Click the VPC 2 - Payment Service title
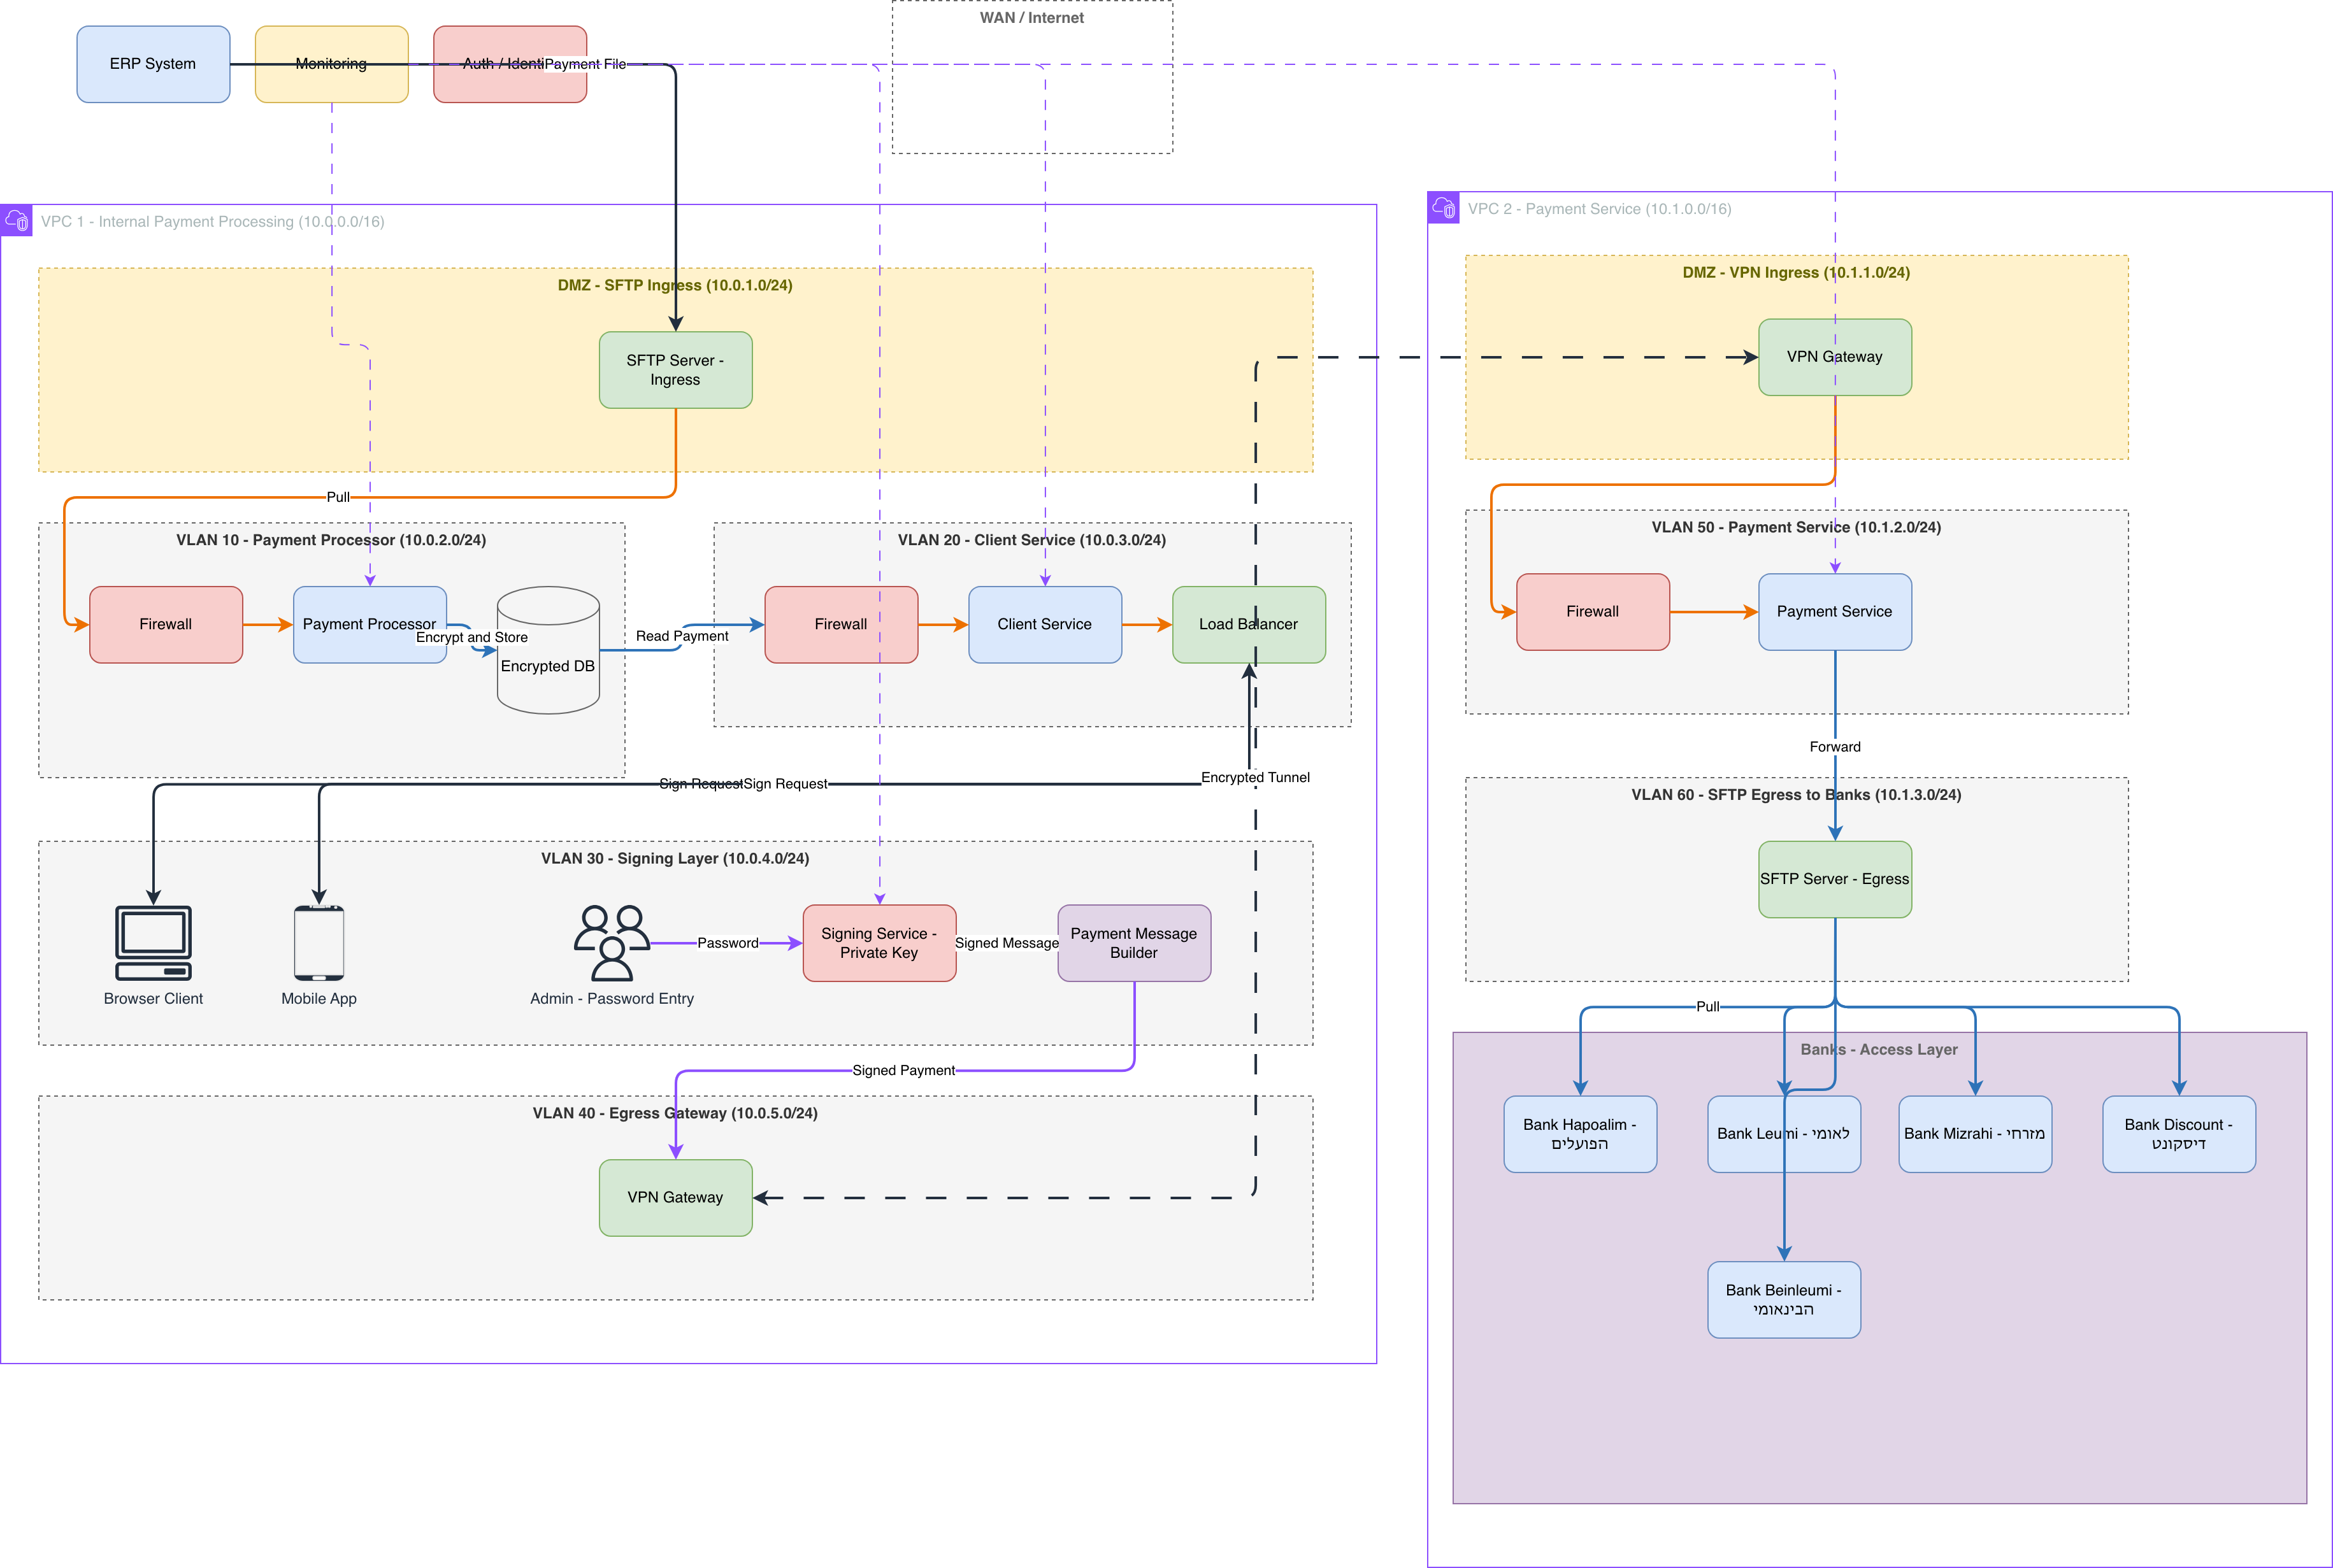The height and width of the screenshot is (1568, 2333). (1600, 209)
